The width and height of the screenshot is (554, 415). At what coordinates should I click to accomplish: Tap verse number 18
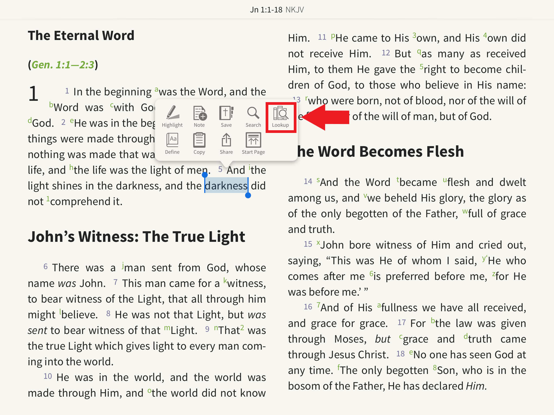tap(400, 354)
